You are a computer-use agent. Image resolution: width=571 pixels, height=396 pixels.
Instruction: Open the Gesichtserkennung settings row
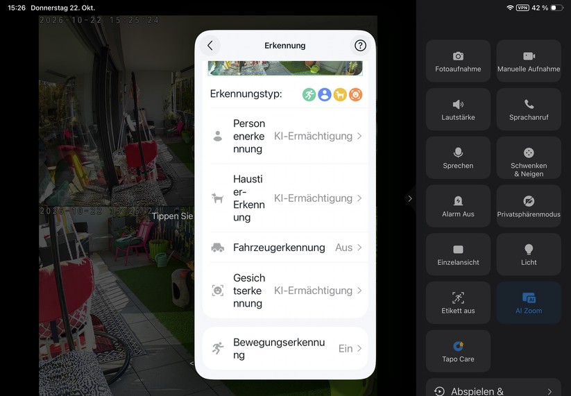pyautogui.click(x=285, y=291)
